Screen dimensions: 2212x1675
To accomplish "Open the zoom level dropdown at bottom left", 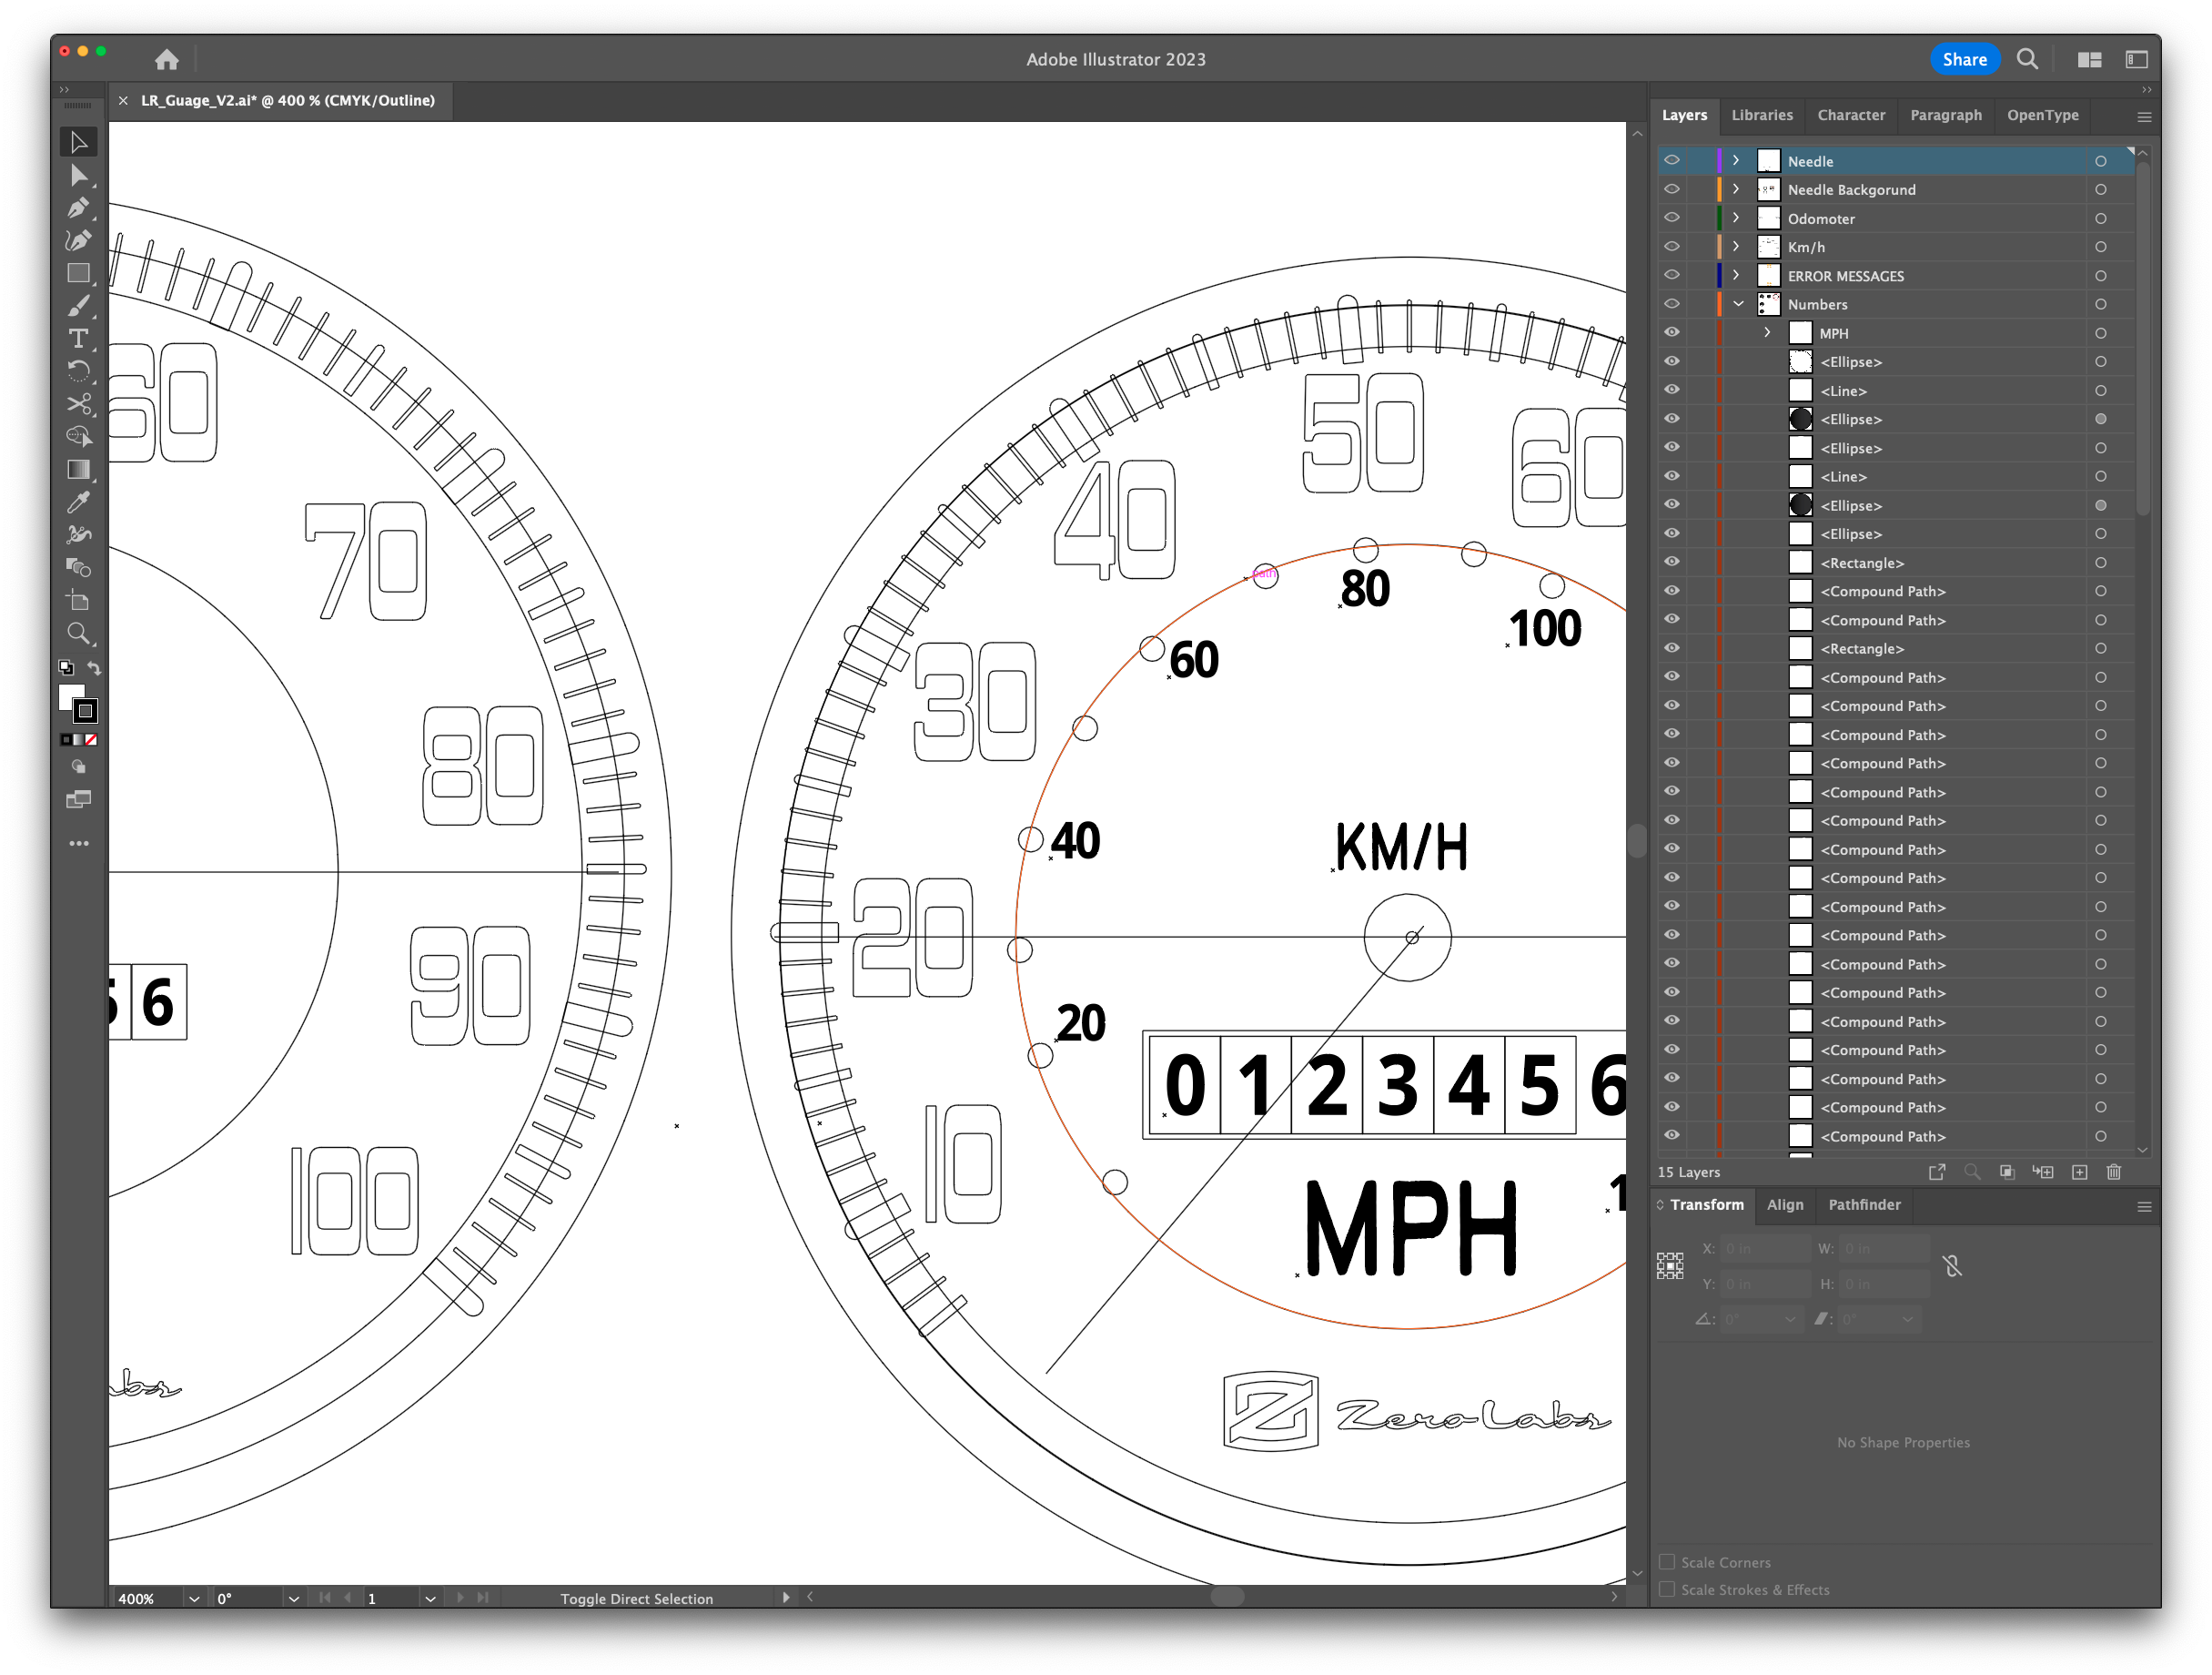I will coord(193,1598).
